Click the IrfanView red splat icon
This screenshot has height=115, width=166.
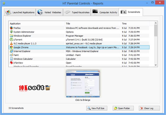point(11,63)
